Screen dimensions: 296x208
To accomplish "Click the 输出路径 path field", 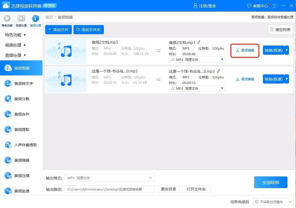I will tap(110, 189).
